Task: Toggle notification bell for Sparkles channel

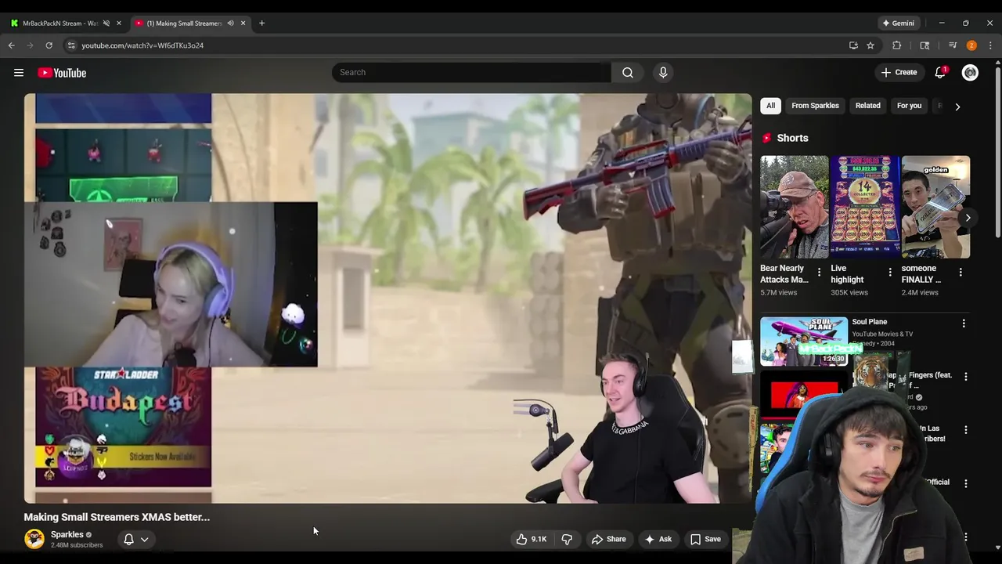Action: coord(129,539)
